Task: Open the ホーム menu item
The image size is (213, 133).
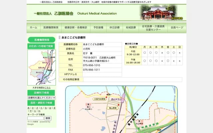Action: 33,28
